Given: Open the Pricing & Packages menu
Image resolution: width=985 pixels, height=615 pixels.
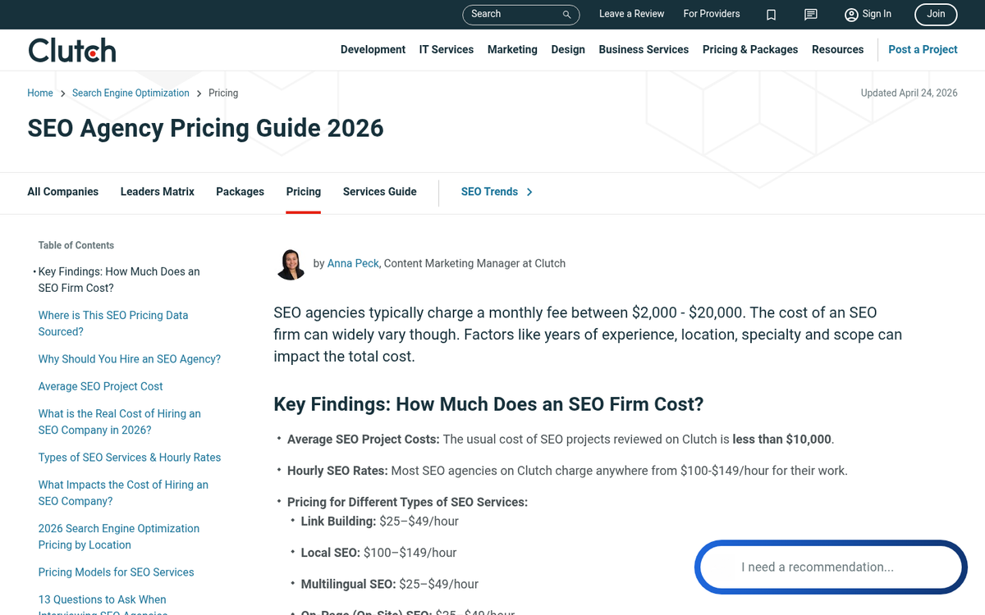Looking at the screenshot, I should click(749, 49).
